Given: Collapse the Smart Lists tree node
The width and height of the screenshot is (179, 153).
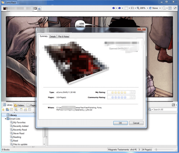Looking at the screenshot, I should click(x=6, y=119).
